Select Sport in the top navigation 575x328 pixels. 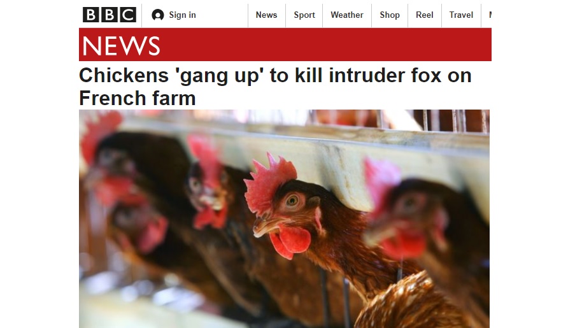coord(304,15)
